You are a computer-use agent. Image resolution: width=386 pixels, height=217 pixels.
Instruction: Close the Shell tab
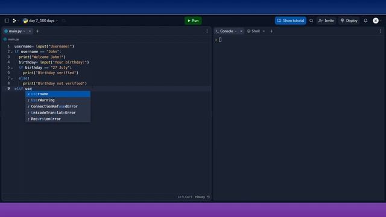click(264, 31)
